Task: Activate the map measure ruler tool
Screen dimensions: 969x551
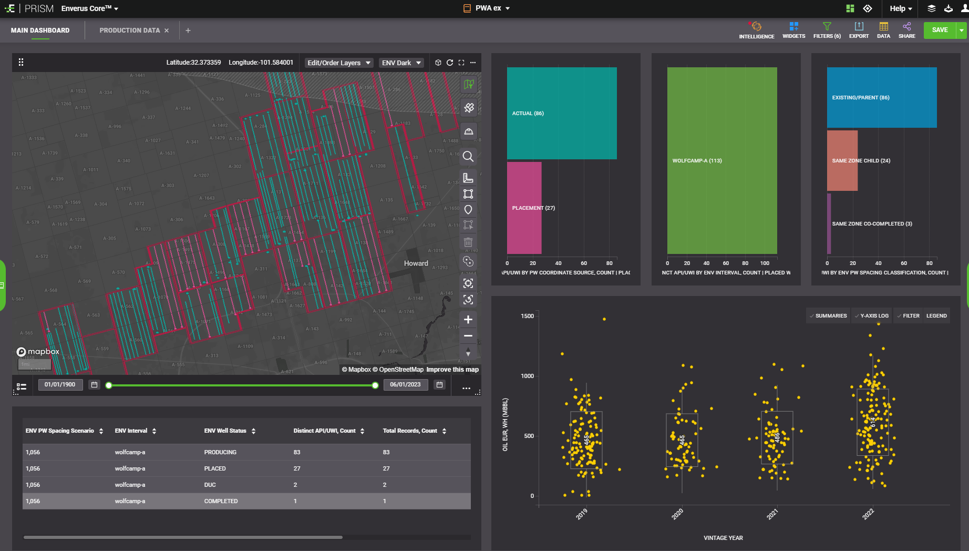Action: (x=468, y=178)
